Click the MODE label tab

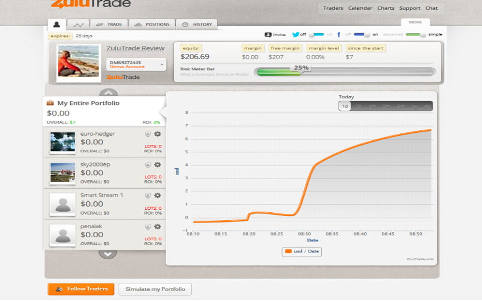pos(415,22)
